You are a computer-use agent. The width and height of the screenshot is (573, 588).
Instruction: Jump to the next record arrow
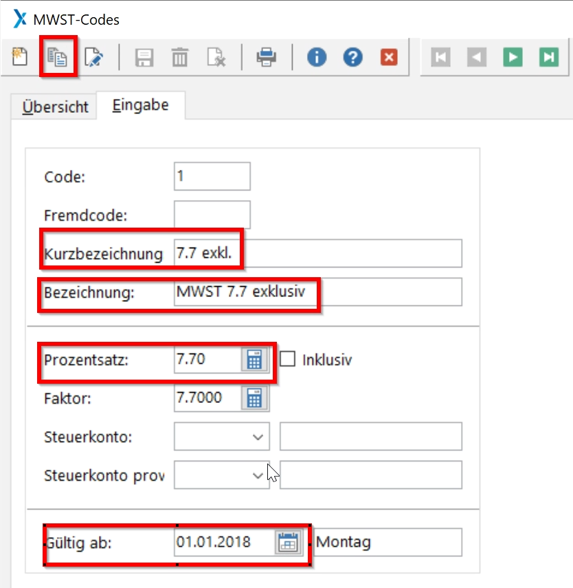click(x=513, y=57)
